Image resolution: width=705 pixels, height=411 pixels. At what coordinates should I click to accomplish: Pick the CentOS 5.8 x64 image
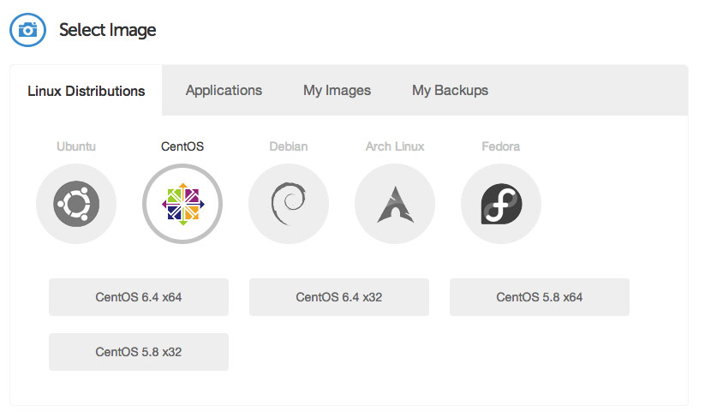coord(540,297)
